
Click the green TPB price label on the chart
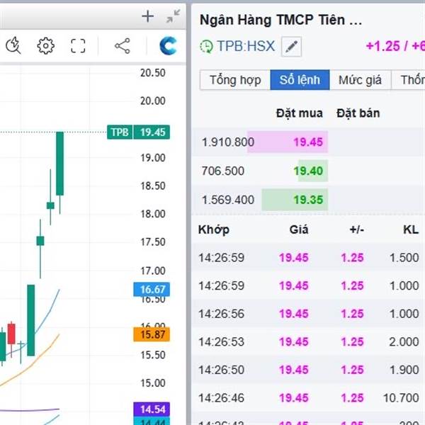click(x=120, y=132)
